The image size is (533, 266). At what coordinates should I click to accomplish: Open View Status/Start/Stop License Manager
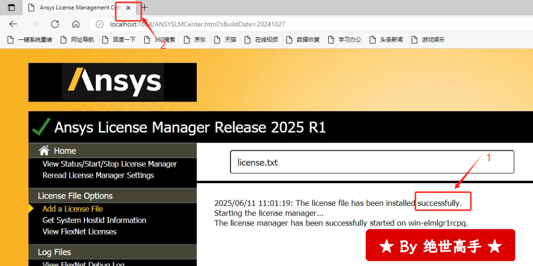click(x=110, y=164)
